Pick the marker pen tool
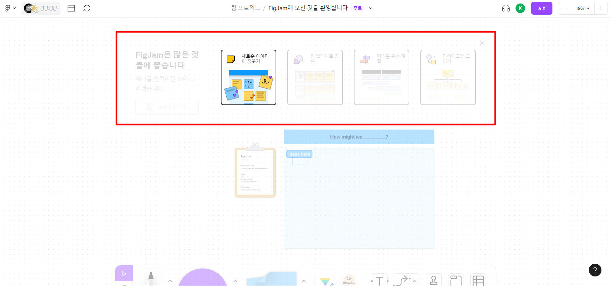This screenshot has width=611, height=286. [x=151, y=278]
